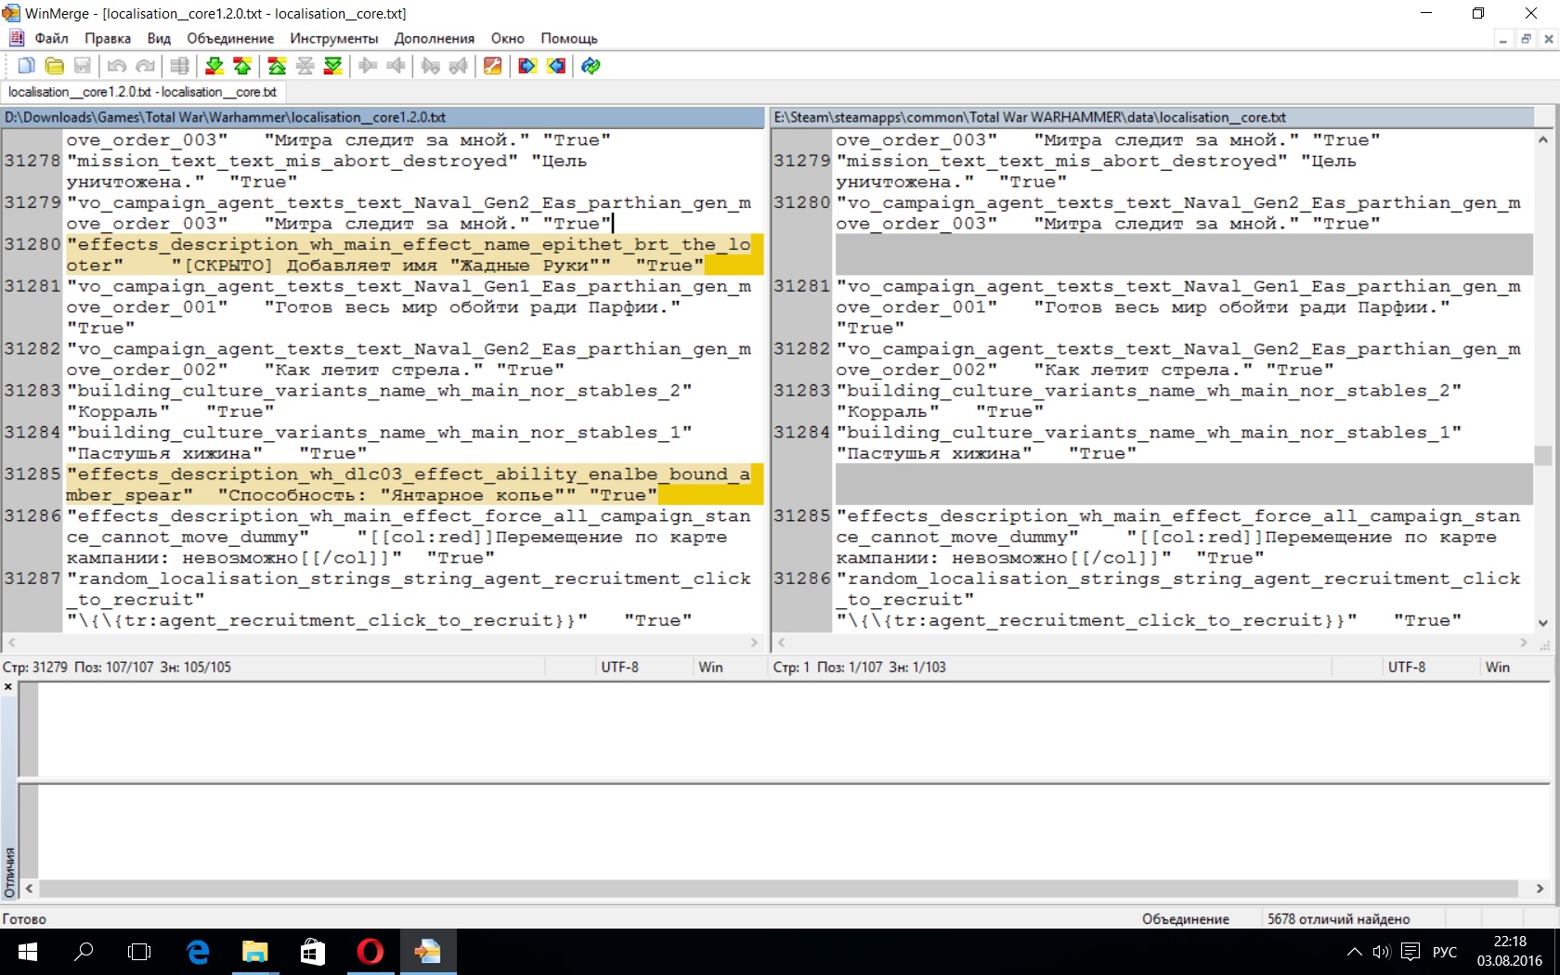Open the taskbar search
The height and width of the screenshot is (975, 1560).
84,952
